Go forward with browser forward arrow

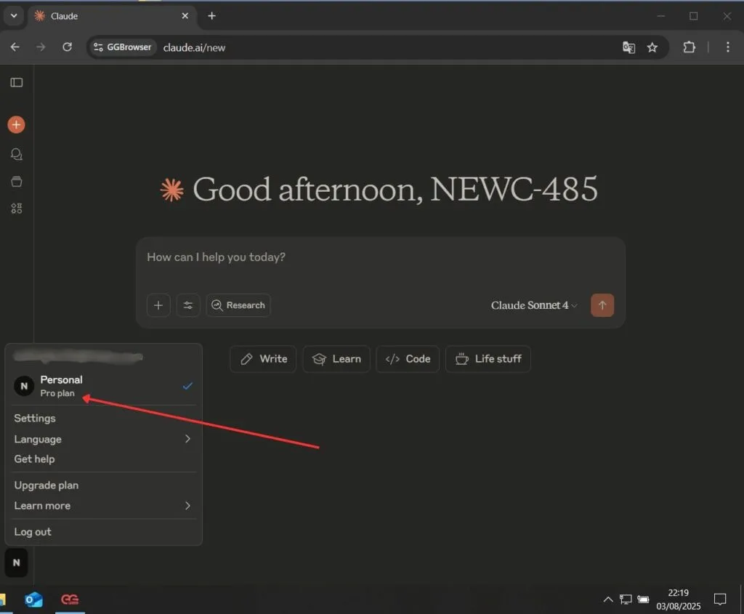point(41,47)
